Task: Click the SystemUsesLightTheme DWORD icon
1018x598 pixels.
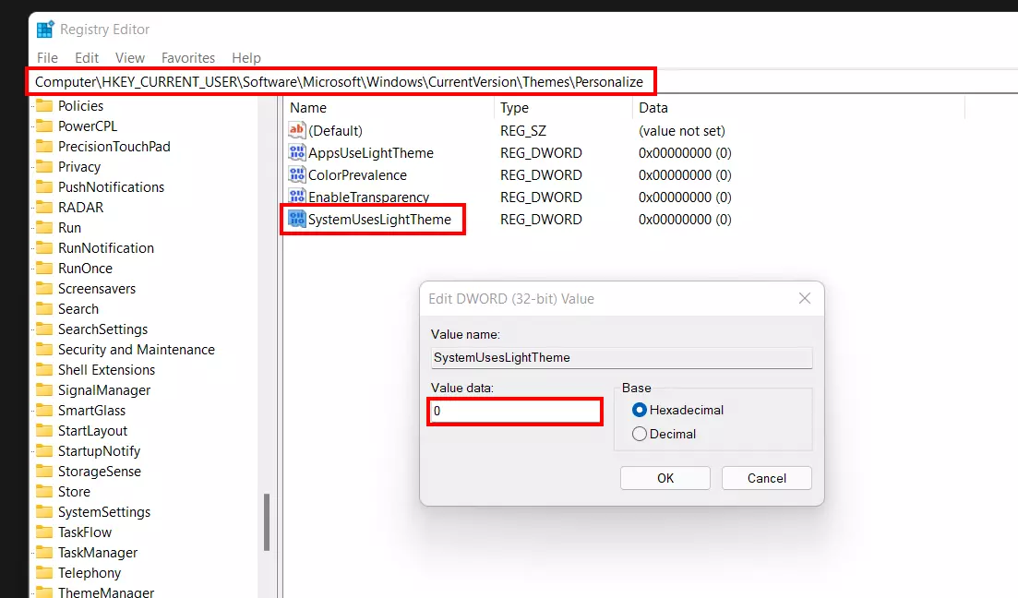Action: (296, 219)
